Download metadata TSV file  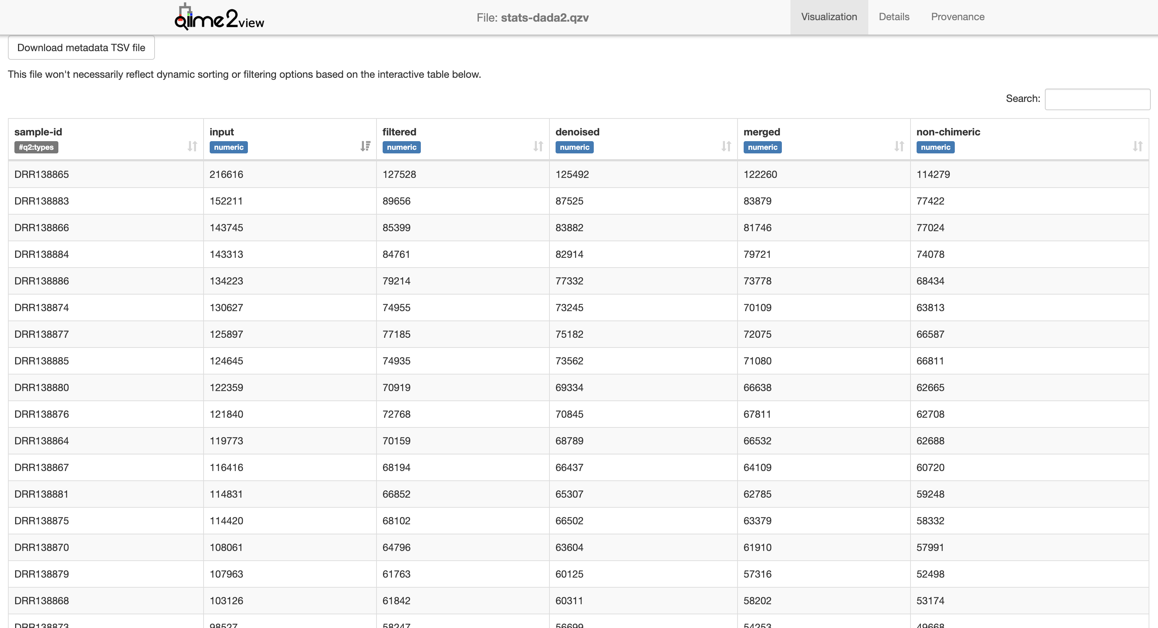81,48
